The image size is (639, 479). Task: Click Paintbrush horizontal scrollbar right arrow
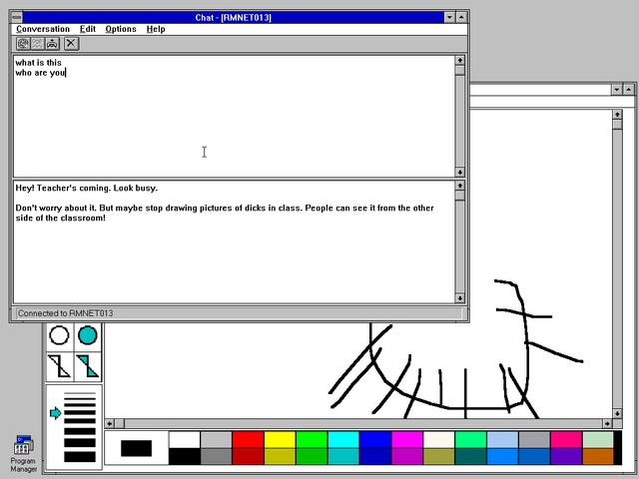[x=607, y=423]
